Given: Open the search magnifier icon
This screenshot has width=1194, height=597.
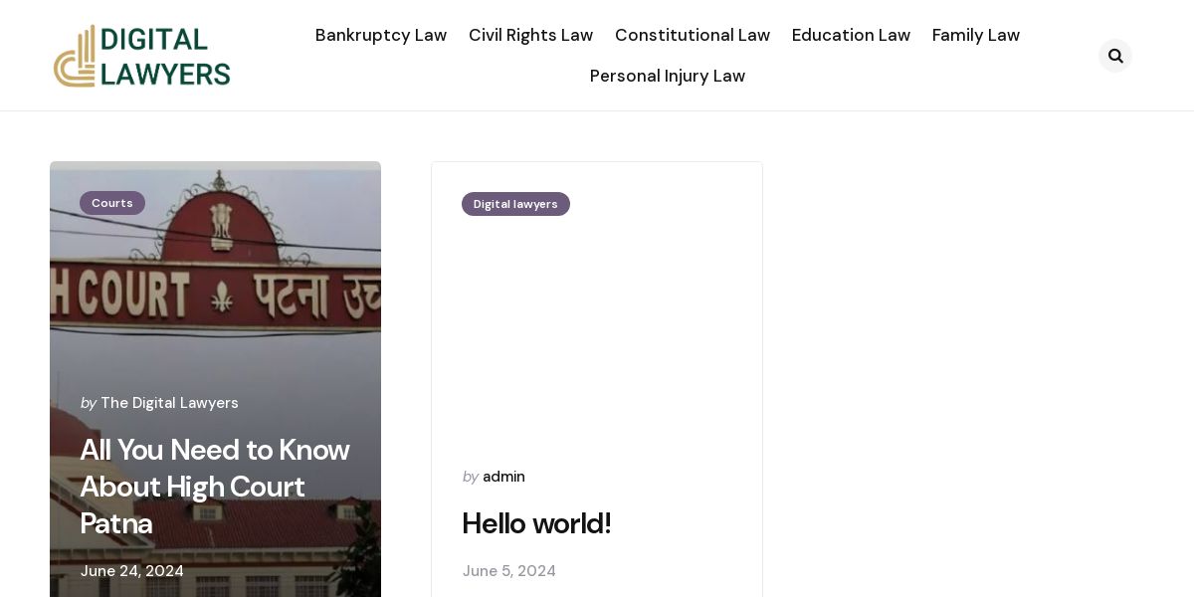Looking at the screenshot, I should coord(1115,56).
